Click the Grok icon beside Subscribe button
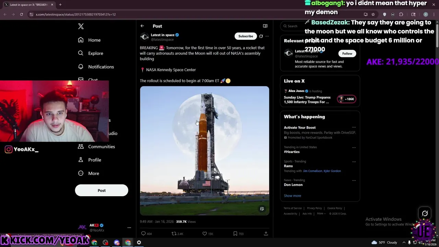 click(x=261, y=36)
